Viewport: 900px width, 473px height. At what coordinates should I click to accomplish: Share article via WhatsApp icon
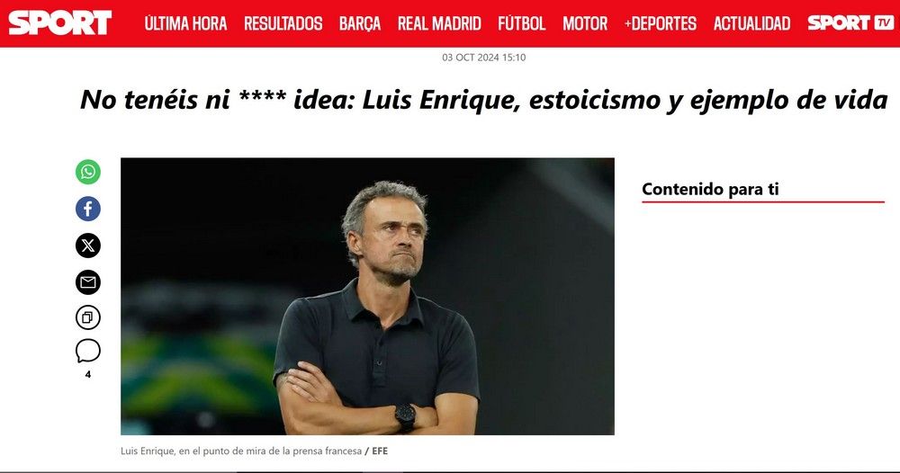(88, 172)
